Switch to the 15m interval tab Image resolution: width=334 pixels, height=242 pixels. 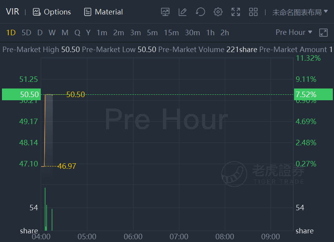point(171,33)
